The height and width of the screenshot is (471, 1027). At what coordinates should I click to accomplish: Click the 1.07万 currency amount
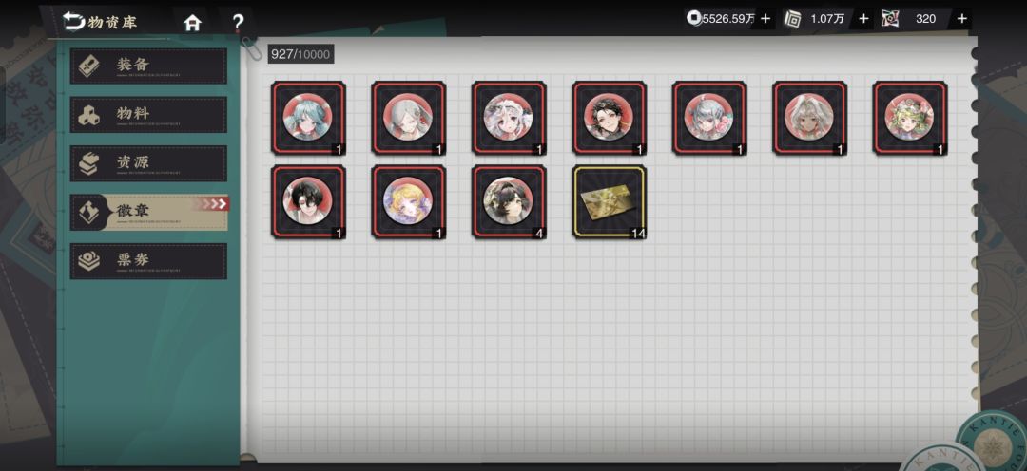(x=827, y=19)
